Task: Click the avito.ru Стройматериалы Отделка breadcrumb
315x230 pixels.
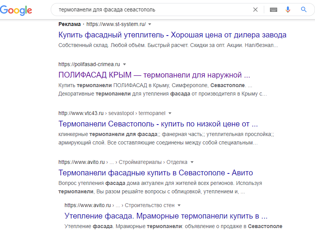Action: pos(123,162)
